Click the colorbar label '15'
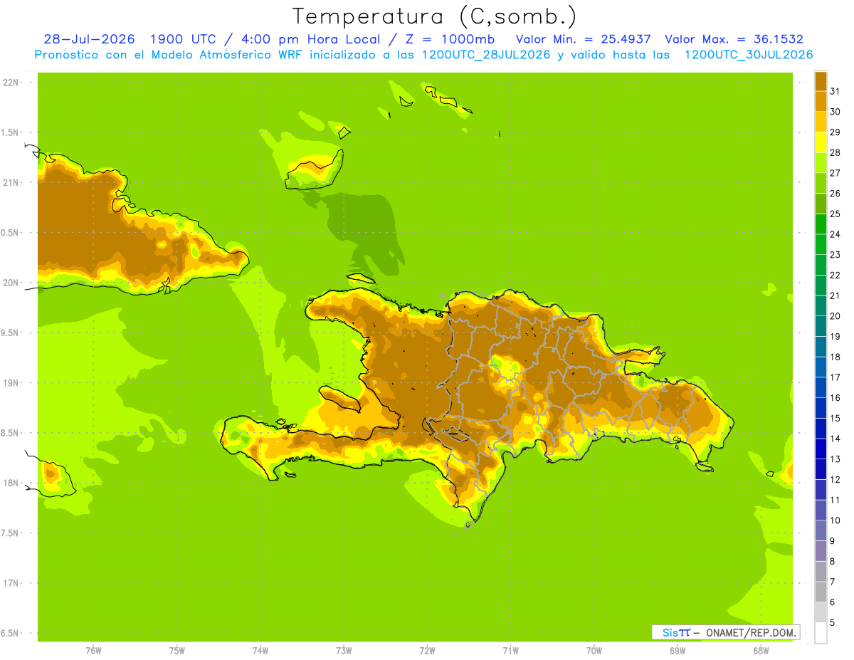 tap(835, 418)
